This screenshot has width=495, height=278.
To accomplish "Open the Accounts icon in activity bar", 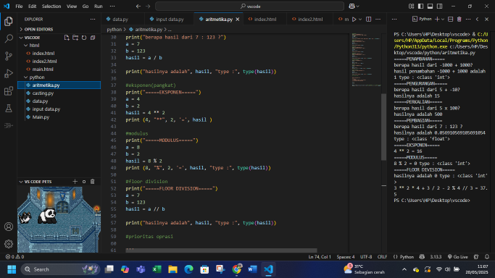I will click(x=9, y=227).
